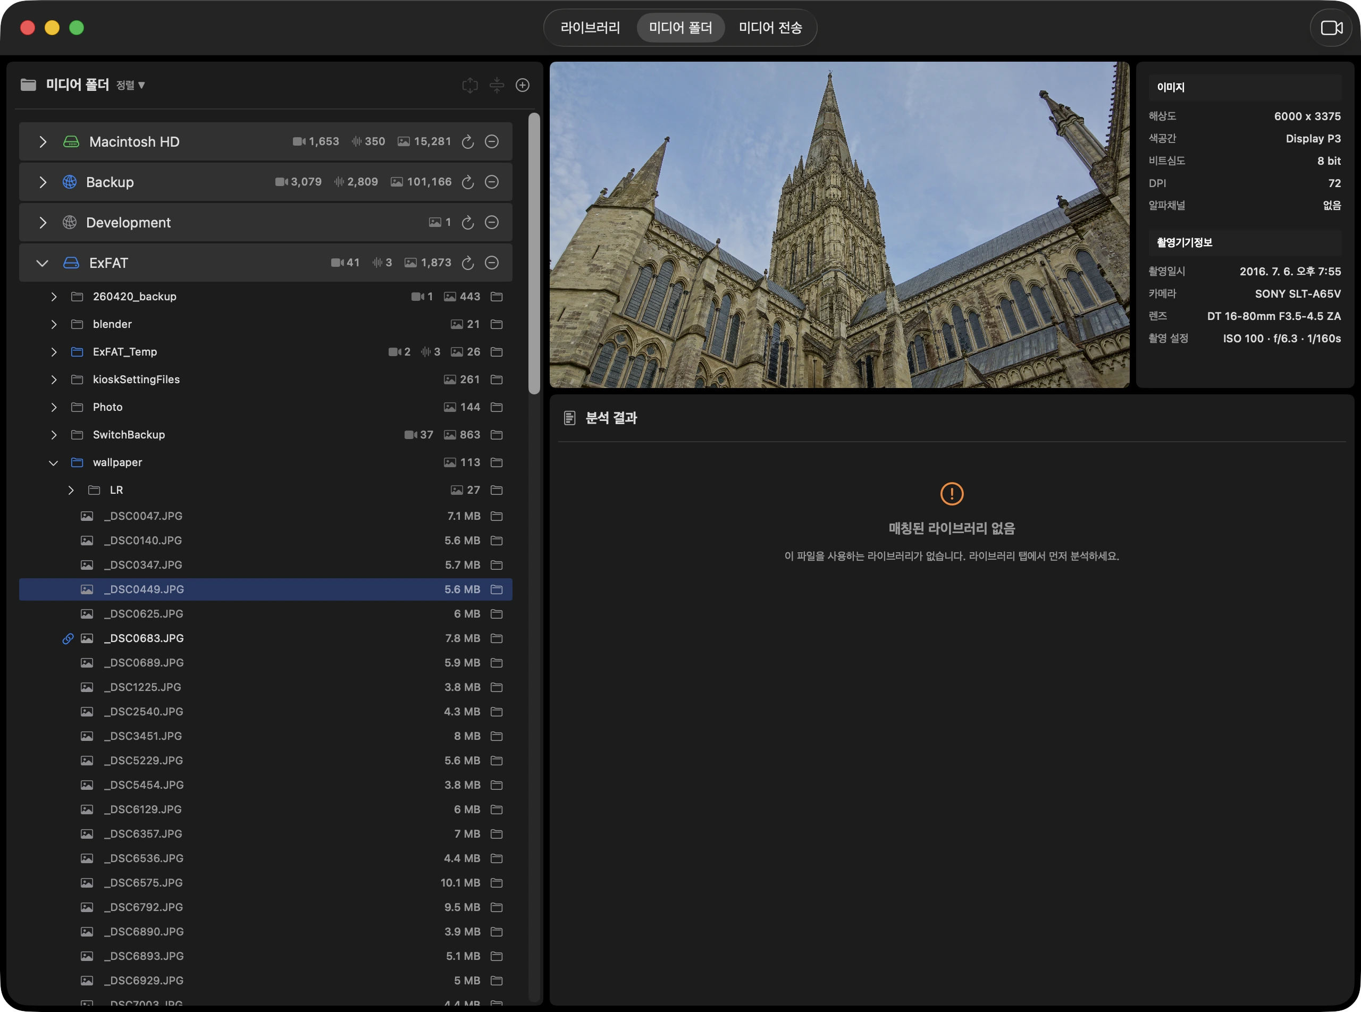Reveal SwitchBackup folder in Finder
The image size is (1361, 1012).
(x=497, y=434)
